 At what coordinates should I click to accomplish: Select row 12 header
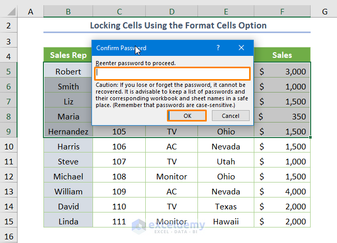(9, 176)
